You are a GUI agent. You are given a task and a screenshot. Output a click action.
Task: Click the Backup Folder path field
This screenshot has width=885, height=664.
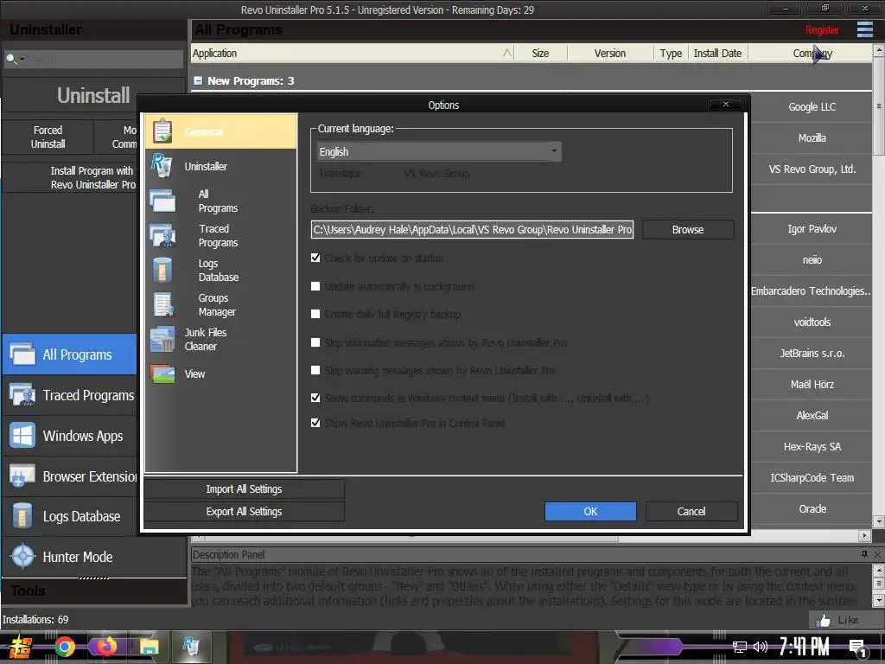pos(472,230)
